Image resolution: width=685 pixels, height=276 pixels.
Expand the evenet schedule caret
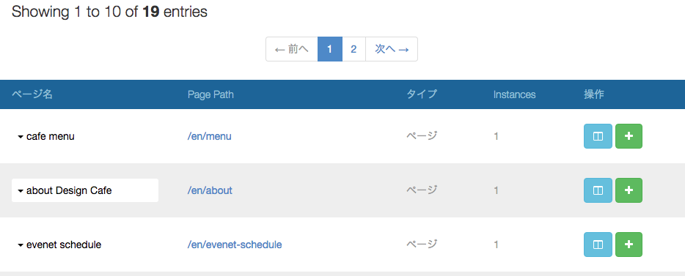point(20,245)
